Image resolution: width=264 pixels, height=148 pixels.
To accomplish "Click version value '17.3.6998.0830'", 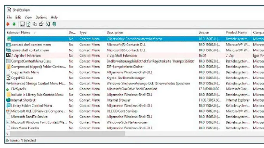I will tap(209, 89).
